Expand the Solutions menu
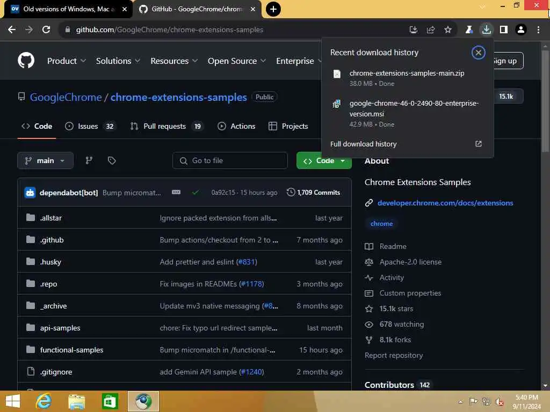The width and height of the screenshot is (550, 412). click(x=118, y=61)
